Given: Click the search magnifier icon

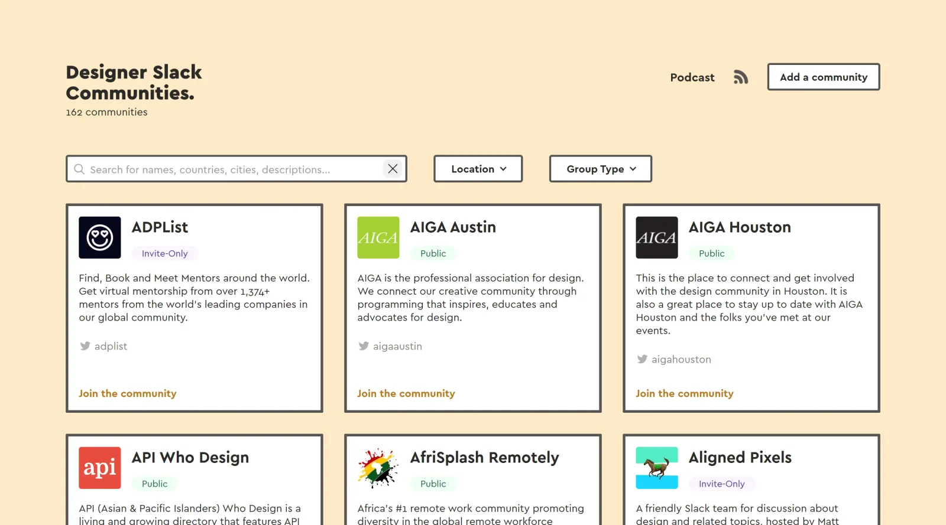Looking at the screenshot, I should (x=79, y=169).
